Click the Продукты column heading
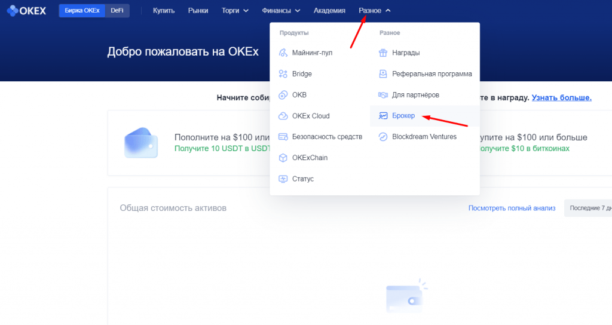This screenshot has width=612, height=325. click(294, 33)
